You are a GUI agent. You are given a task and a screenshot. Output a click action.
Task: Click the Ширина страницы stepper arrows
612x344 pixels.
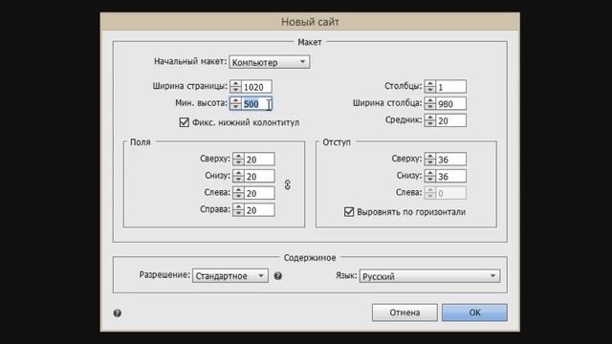pyautogui.click(x=236, y=87)
